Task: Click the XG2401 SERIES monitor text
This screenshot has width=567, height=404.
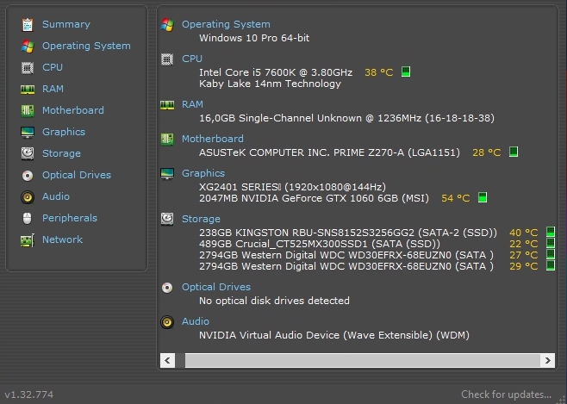Action: pos(292,187)
